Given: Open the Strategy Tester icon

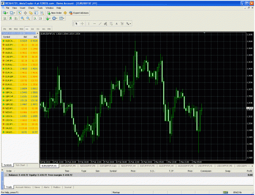Looking at the screenshot, I should (x=42, y=13).
